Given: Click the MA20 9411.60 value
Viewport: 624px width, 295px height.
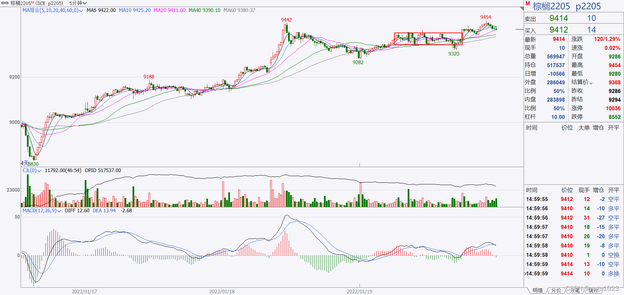Looking at the screenshot, I should click(169, 10).
